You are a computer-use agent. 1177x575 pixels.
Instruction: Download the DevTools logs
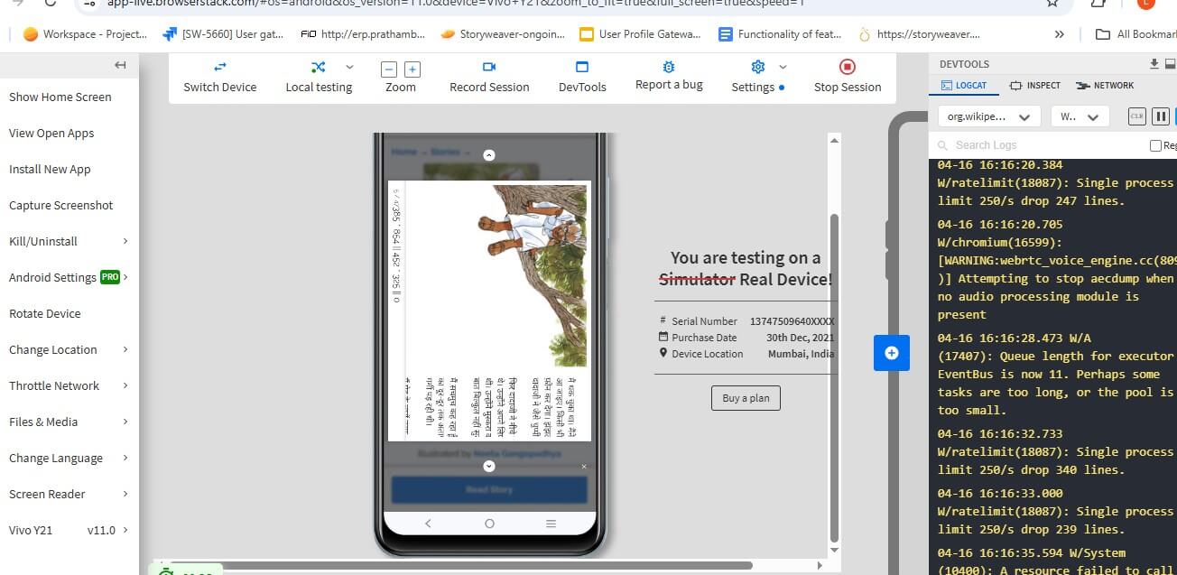pyautogui.click(x=1154, y=64)
